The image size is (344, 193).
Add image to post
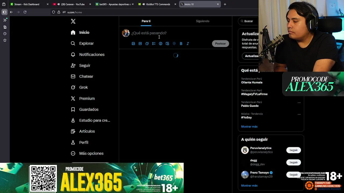point(133,43)
